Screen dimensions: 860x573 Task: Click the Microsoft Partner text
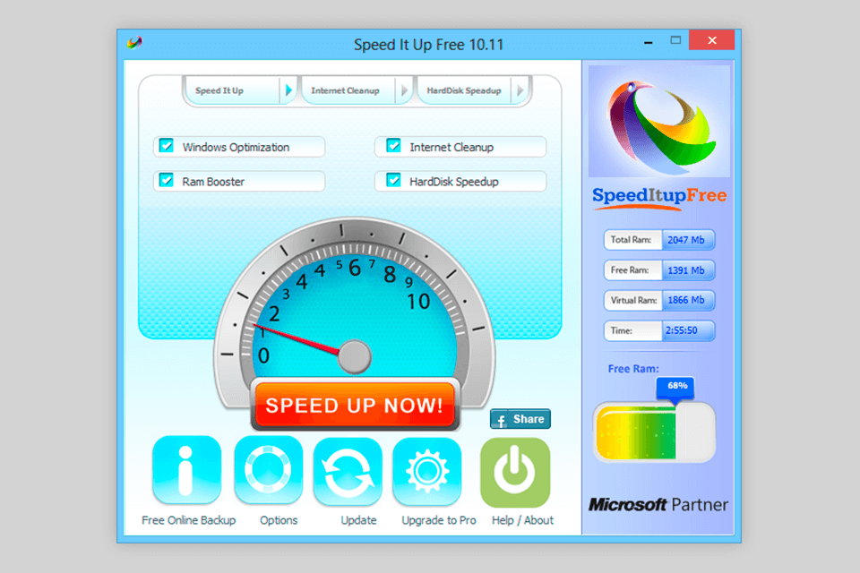(x=658, y=504)
